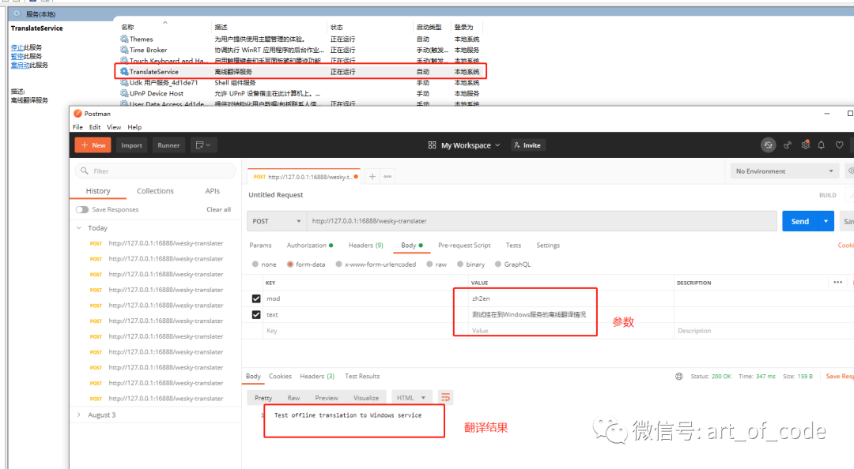Open a new request tab with plus icon
Viewport: 854px width, 469px height.
click(x=372, y=176)
